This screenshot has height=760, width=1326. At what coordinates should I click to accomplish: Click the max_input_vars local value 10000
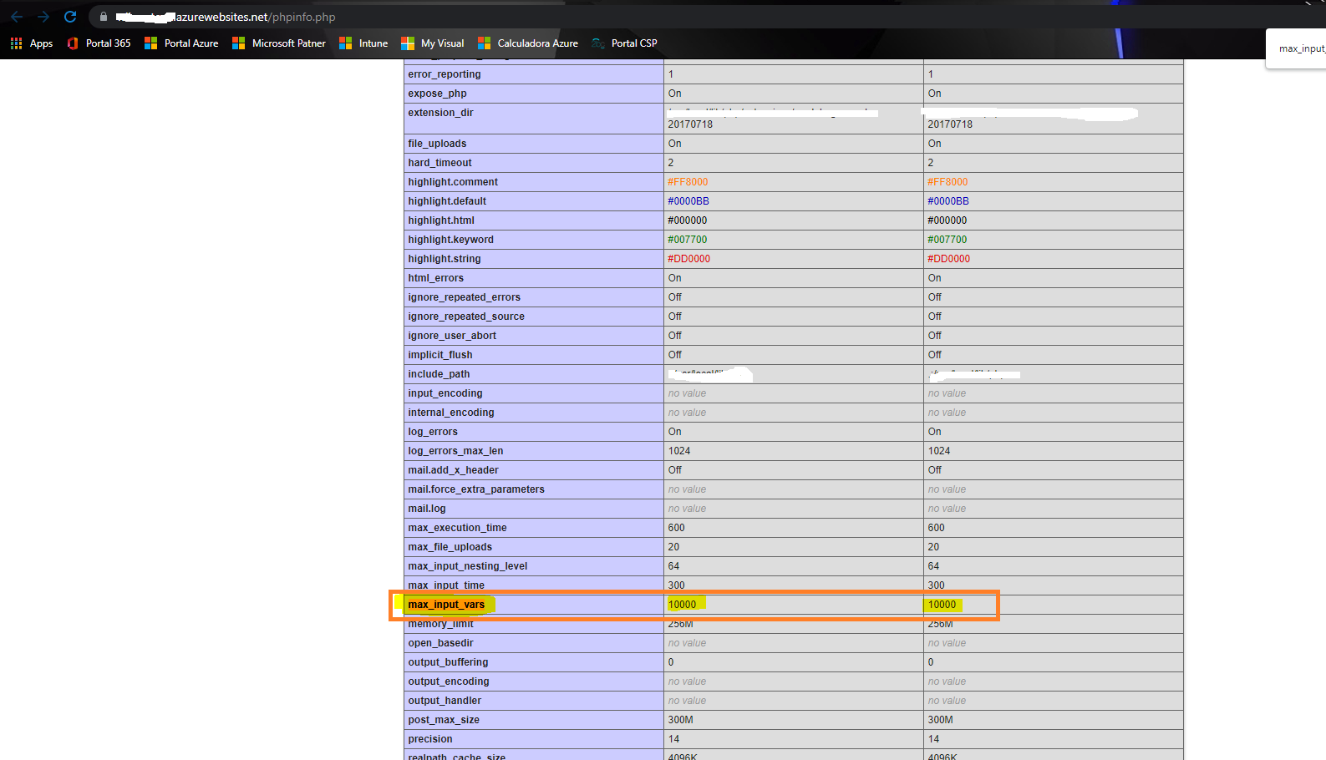[682, 605]
